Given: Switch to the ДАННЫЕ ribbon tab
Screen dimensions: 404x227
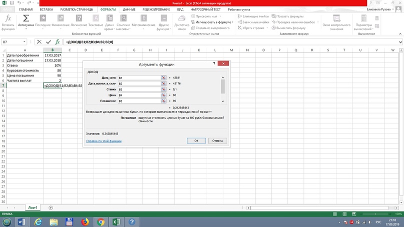Looking at the screenshot, I should pos(129,9).
